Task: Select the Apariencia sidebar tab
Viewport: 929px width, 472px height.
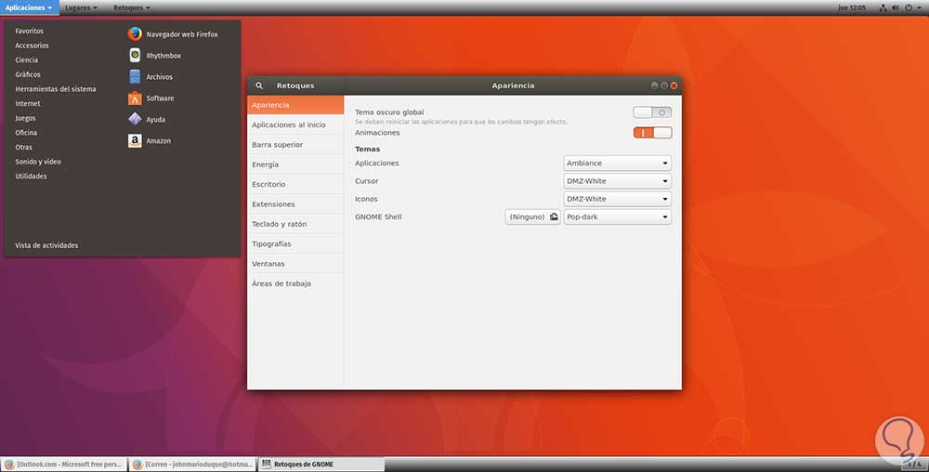Action: point(295,105)
